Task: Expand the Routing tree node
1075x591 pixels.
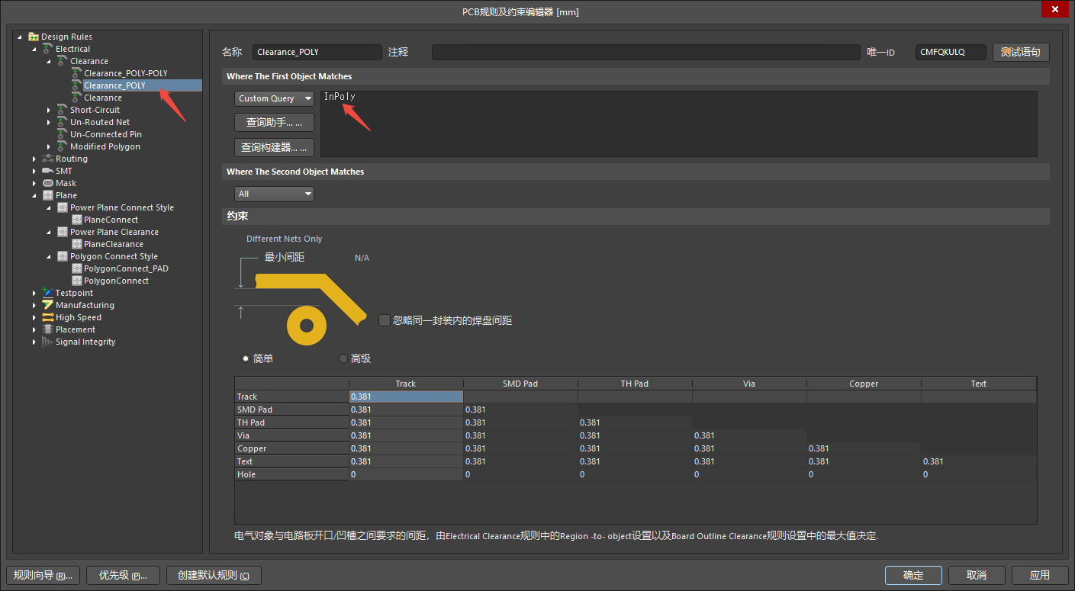Action: click(34, 159)
